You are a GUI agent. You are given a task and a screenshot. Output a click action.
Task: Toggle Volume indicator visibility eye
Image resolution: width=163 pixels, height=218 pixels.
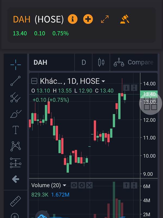74,185
